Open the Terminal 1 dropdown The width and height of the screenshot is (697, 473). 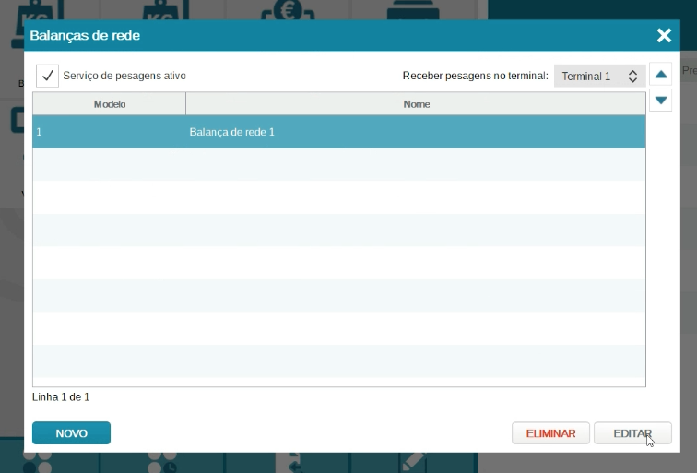point(599,77)
